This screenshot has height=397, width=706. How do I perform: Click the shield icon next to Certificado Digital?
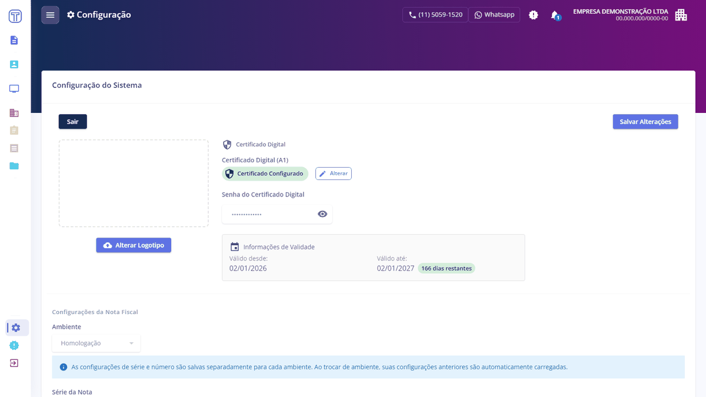point(227,144)
